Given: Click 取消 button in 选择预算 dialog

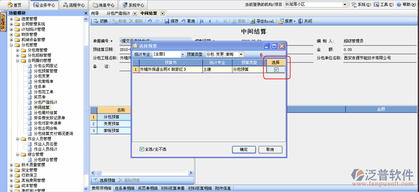Looking at the screenshot, I should (270, 150).
